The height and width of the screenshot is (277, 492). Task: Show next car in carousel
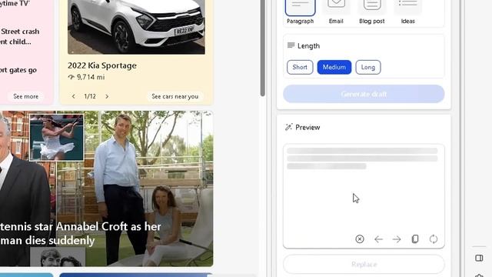[x=107, y=96]
